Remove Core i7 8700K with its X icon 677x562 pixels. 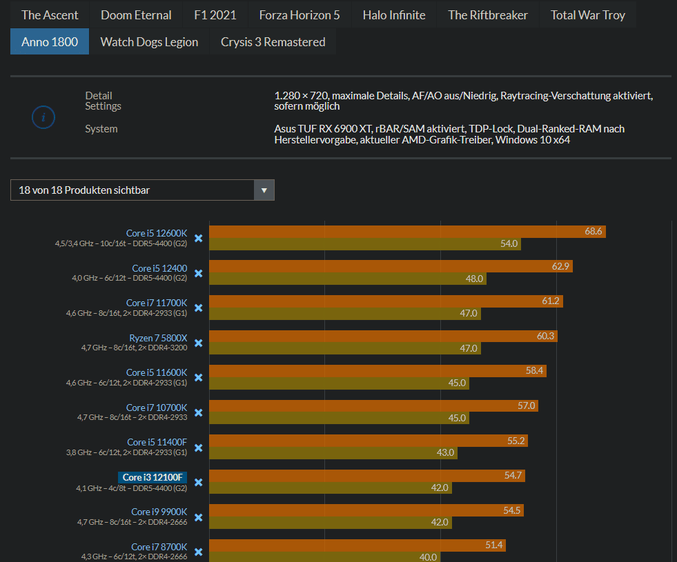pyautogui.click(x=199, y=552)
